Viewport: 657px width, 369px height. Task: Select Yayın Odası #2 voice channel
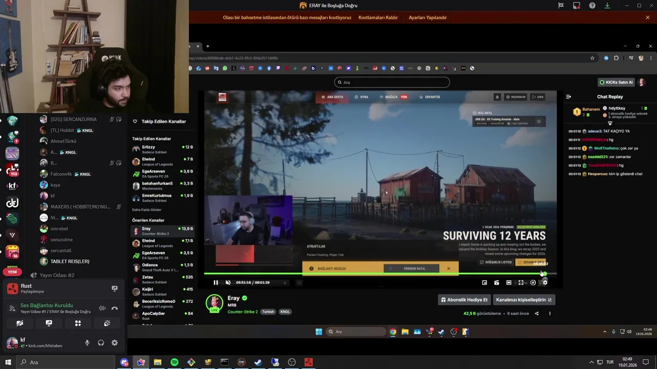coord(56,275)
